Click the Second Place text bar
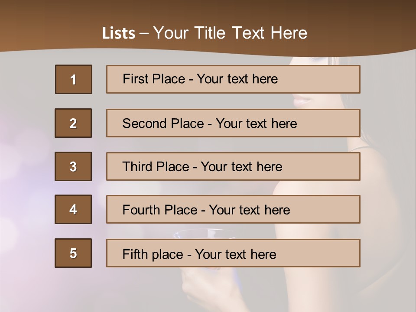The height and width of the screenshot is (312, 416). tap(233, 123)
